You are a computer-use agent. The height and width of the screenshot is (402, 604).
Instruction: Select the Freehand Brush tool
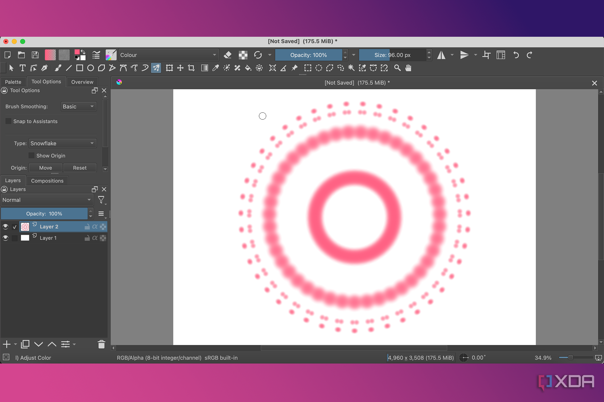coord(58,68)
